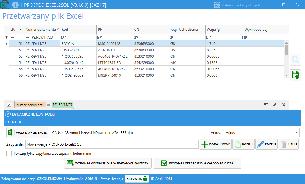
Task: Click the magnifier search icon
Action: pos(295,60)
